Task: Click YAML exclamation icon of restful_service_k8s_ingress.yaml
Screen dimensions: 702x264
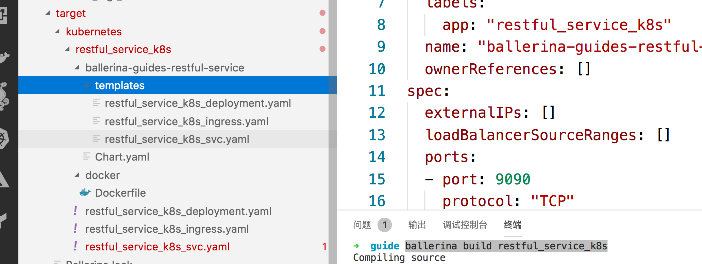Action: [75, 229]
